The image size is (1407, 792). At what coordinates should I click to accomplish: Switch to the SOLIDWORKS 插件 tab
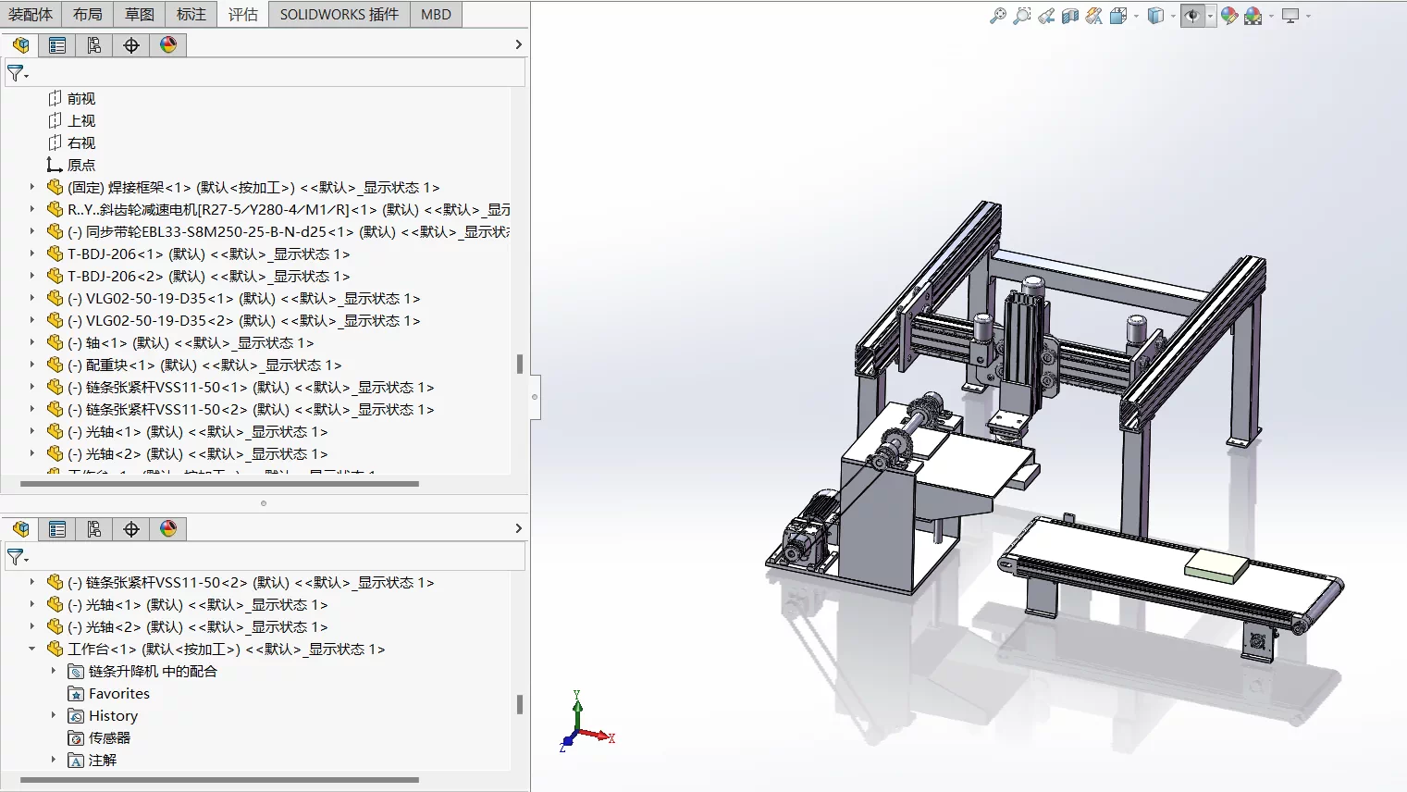(339, 14)
